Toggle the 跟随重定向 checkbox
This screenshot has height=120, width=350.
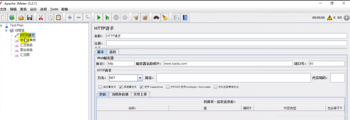tap(121, 87)
